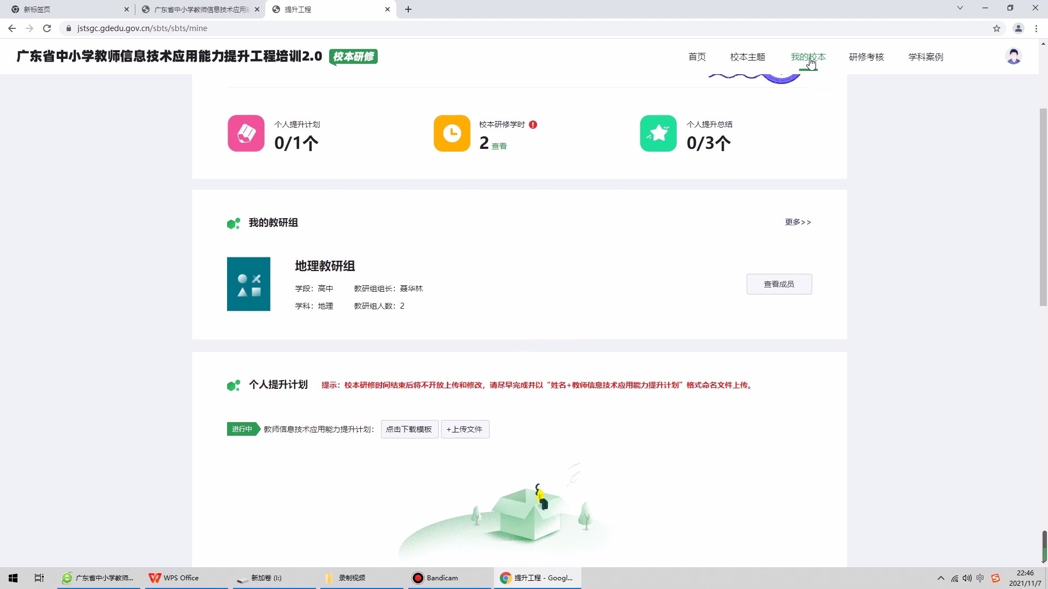1048x589 pixels.
Task: Click the green star 个人提升总结 icon
Action: pyautogui.click(x=658, y=133)
